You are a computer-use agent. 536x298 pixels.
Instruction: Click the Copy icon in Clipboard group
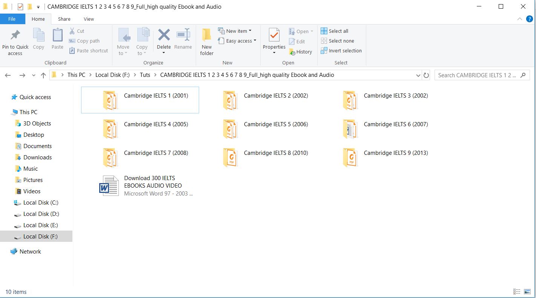click(38, 35)
